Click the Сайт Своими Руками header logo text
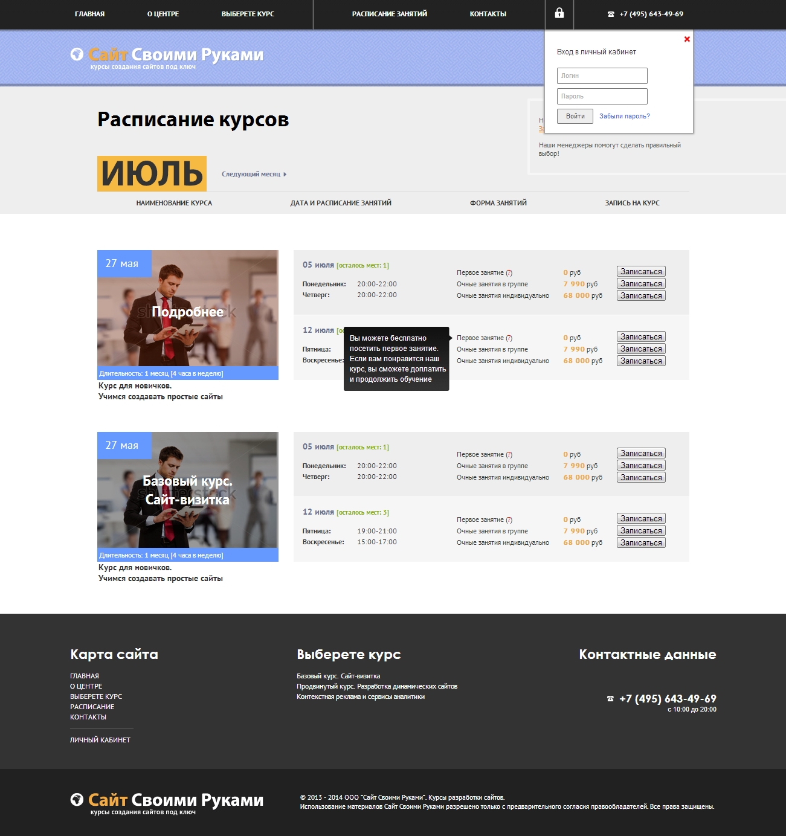The height and width of the screenshot is (836, 786). tap(176, 54)
